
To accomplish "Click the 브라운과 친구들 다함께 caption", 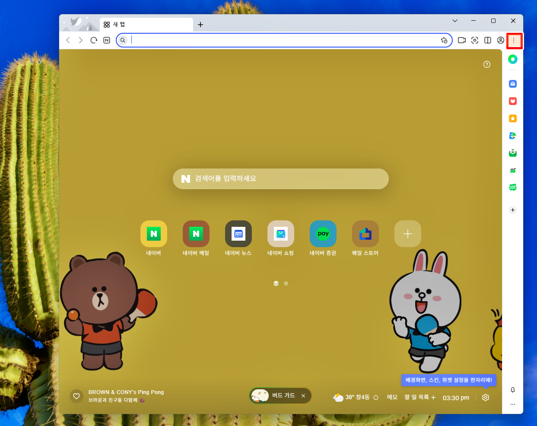I will (x=113, y=400).
